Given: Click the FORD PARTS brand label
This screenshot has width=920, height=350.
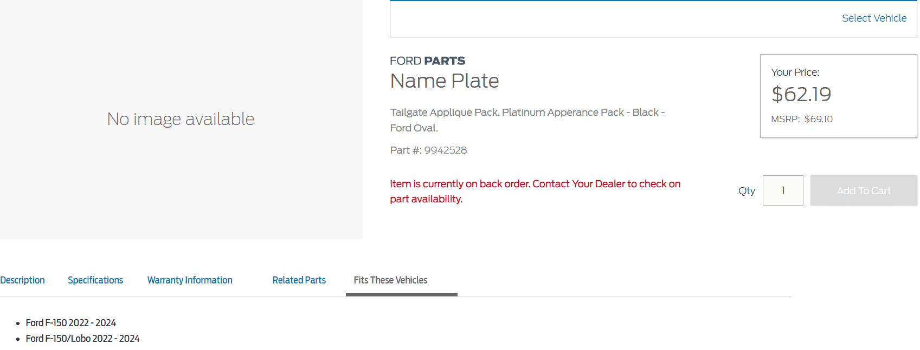Looking at the screenshot, I should coord(427,61).
